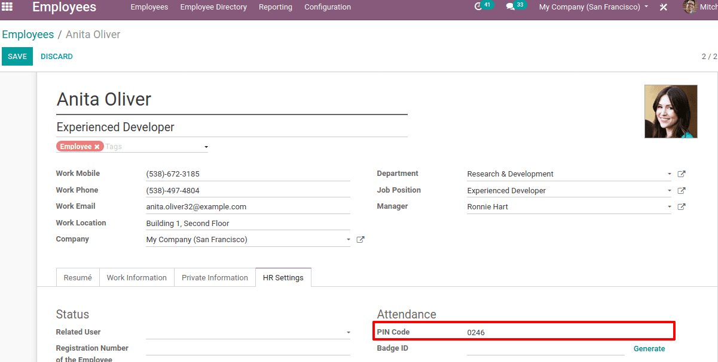Viewport: 718px width, 362px height.
Task: Expand the Manager dropdown
Action: tap(670, 207)
